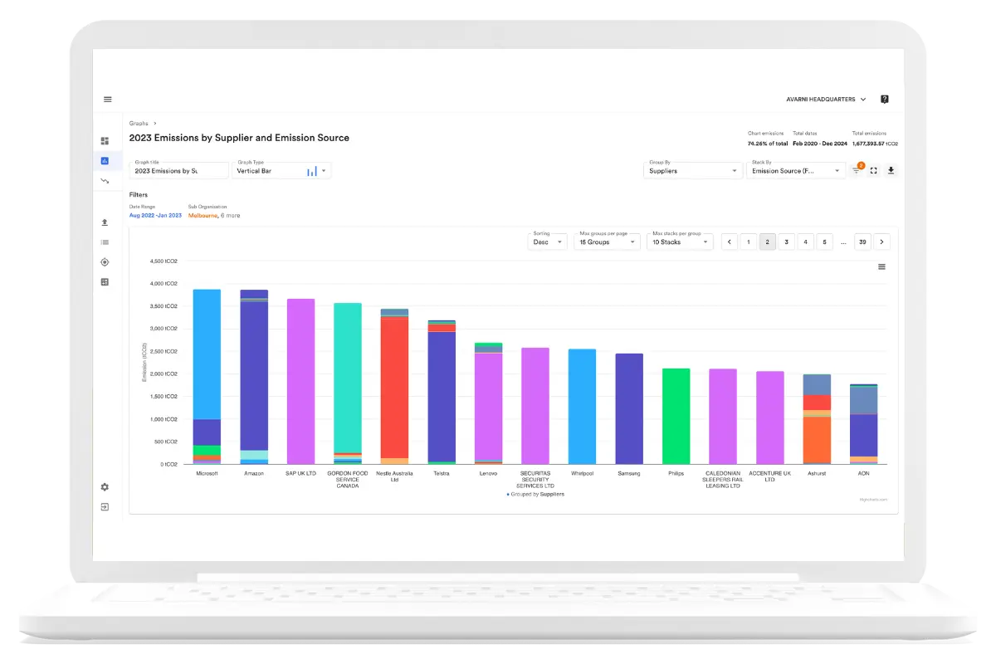Image resolution: width=996 pixels, height=664 pixels.
Task: Click the purple SAP UK LTD bar
Action: (x=300, y=381)
